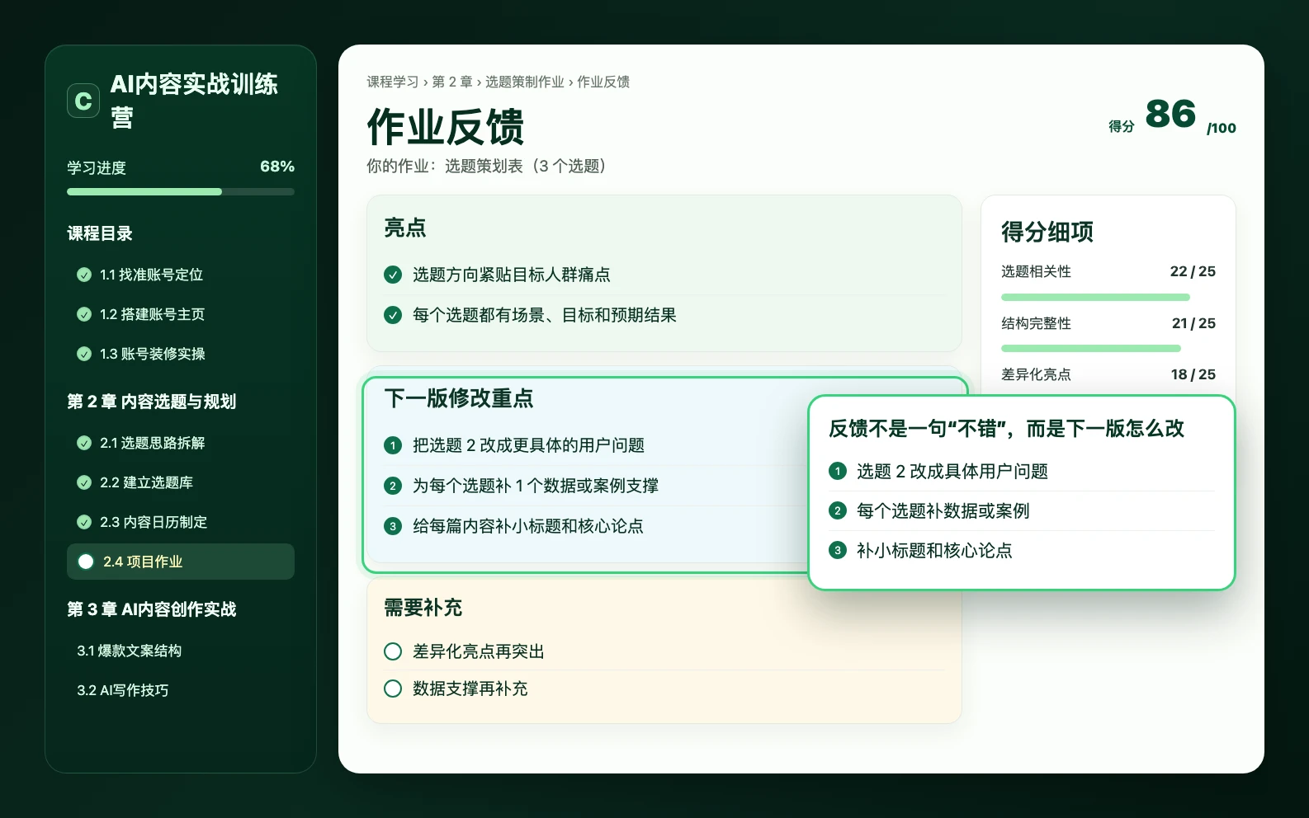This screenshot has height=818, width=1309.
Task: Click check icon beside 选题方向紧贴目标人群痛点
Action: [393, 275]
